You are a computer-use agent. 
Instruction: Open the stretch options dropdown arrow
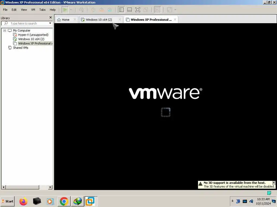(175, 10)
